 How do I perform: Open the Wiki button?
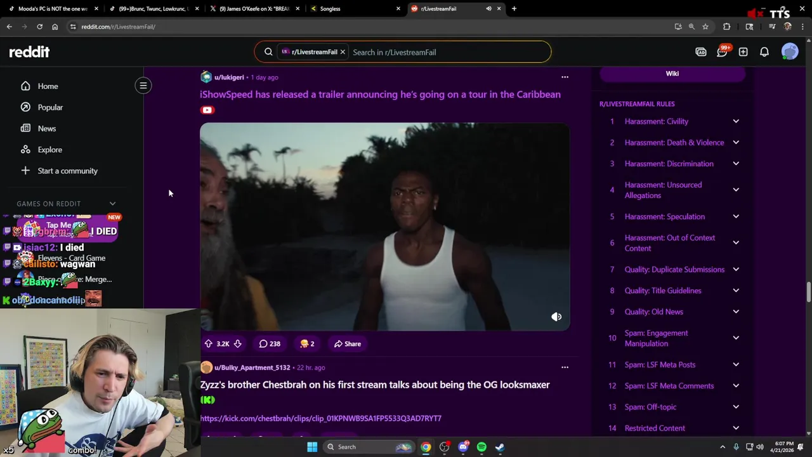pyautogui.click(x=672, y=74)
